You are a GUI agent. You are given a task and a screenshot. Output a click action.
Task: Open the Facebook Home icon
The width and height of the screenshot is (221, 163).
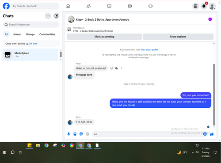[68, 6]
